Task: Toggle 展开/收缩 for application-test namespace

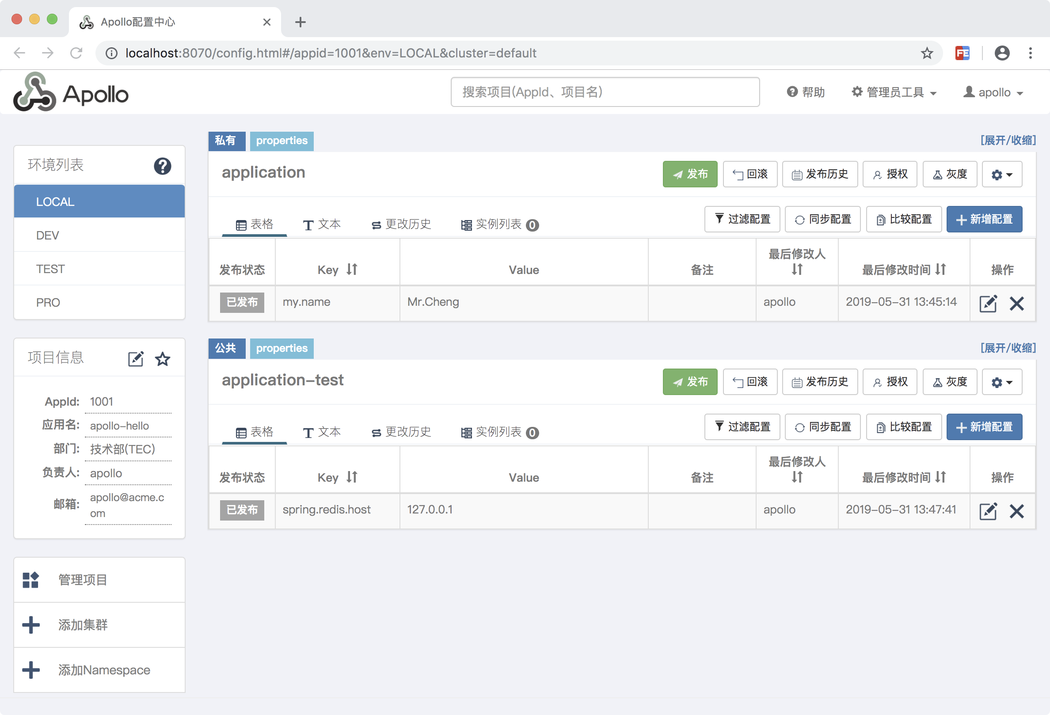Action: [1008, 348]
